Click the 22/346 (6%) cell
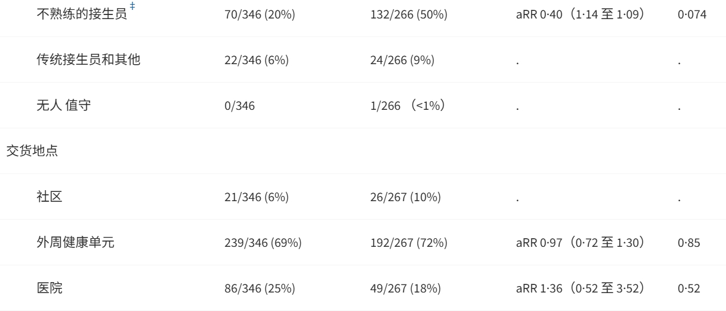 tap(255, 60)
